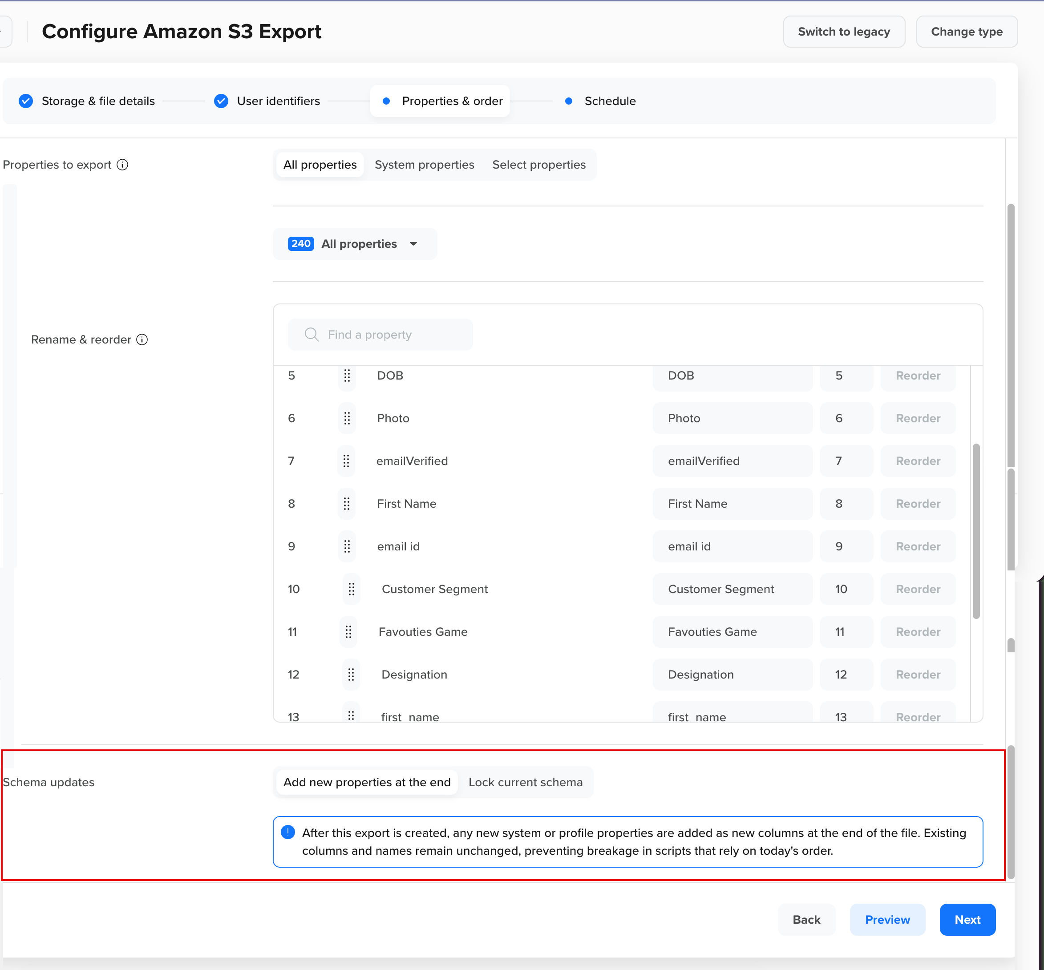The image size is (1044, 970).
Task: Click the drag handle next to DOB
Action: [346, 375]
